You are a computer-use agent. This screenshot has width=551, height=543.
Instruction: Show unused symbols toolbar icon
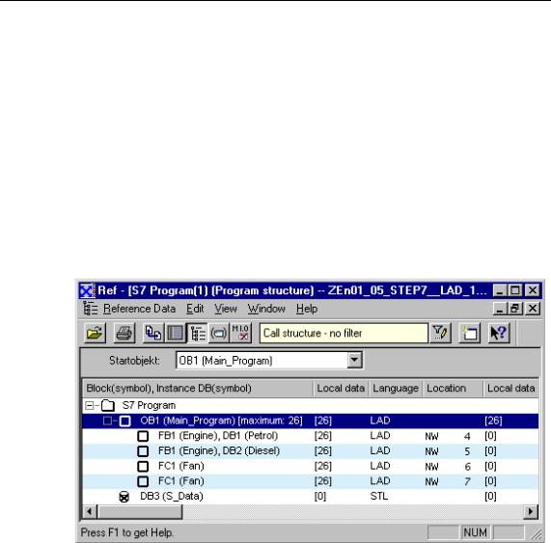tap(219, 333)
